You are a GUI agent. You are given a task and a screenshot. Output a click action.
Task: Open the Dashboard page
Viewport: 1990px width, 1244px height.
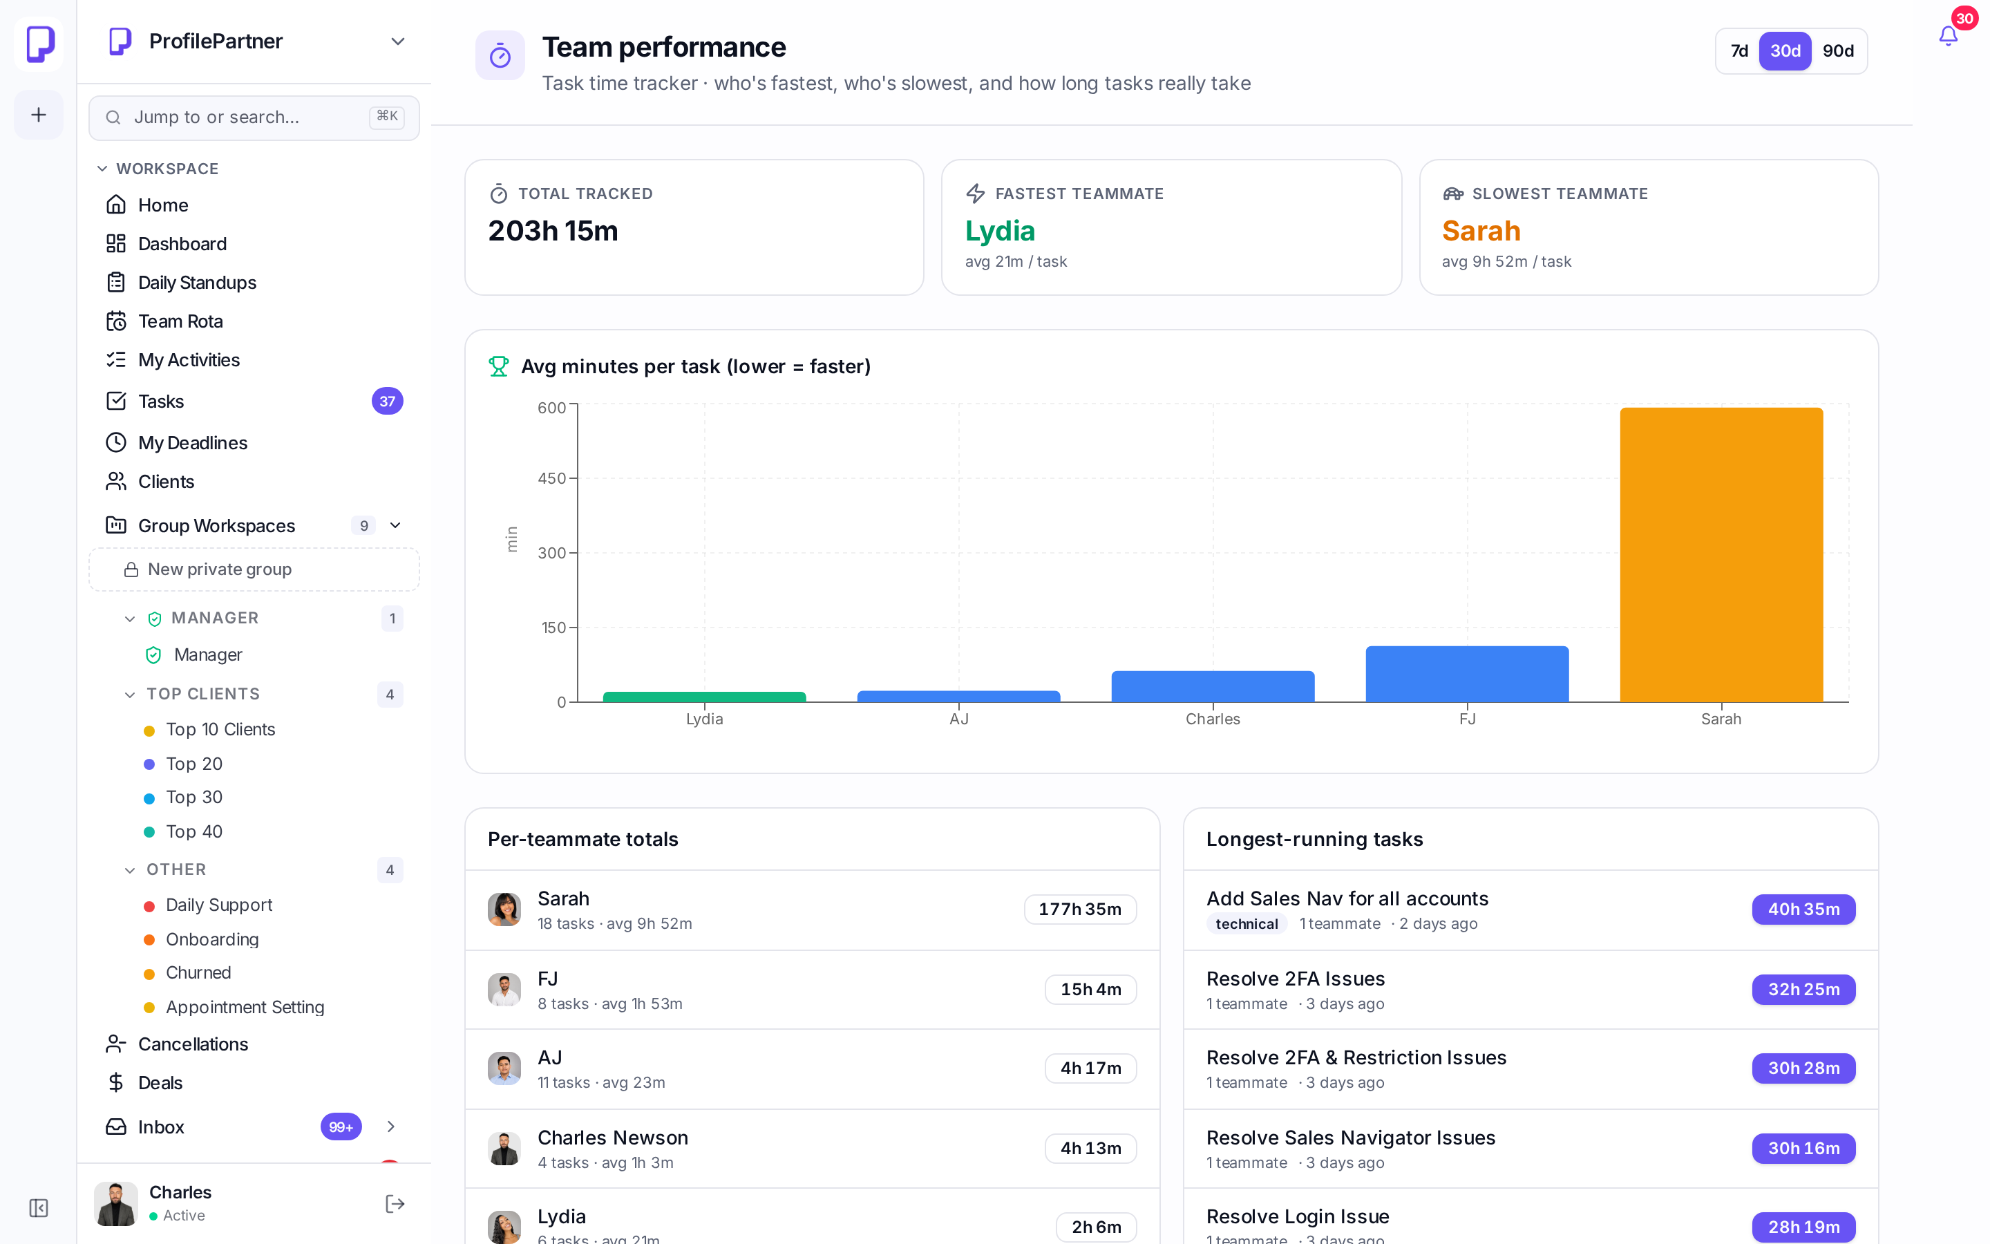tap(254, 243)
